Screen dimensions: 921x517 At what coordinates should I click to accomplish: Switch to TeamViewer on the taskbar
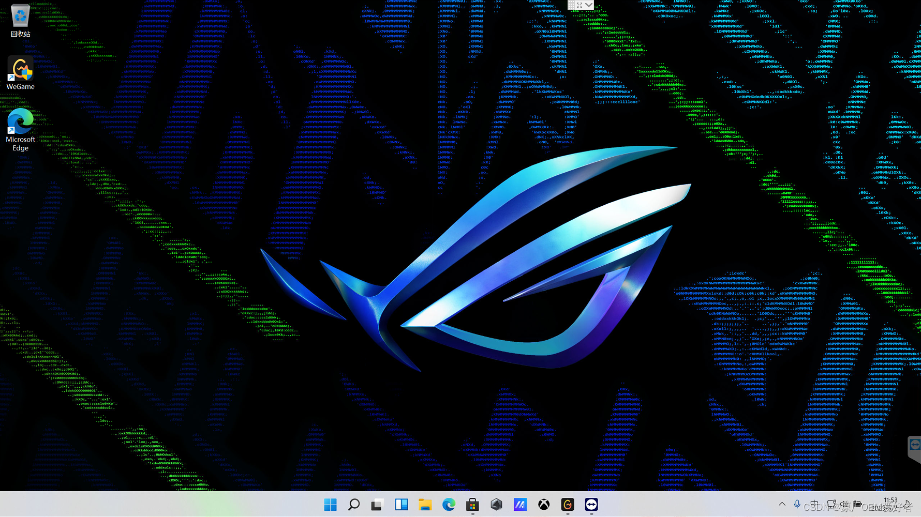591,505
